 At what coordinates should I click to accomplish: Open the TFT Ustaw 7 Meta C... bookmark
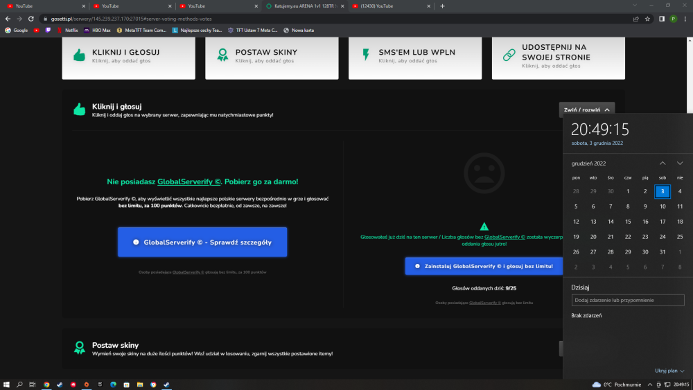coord(252,30)
